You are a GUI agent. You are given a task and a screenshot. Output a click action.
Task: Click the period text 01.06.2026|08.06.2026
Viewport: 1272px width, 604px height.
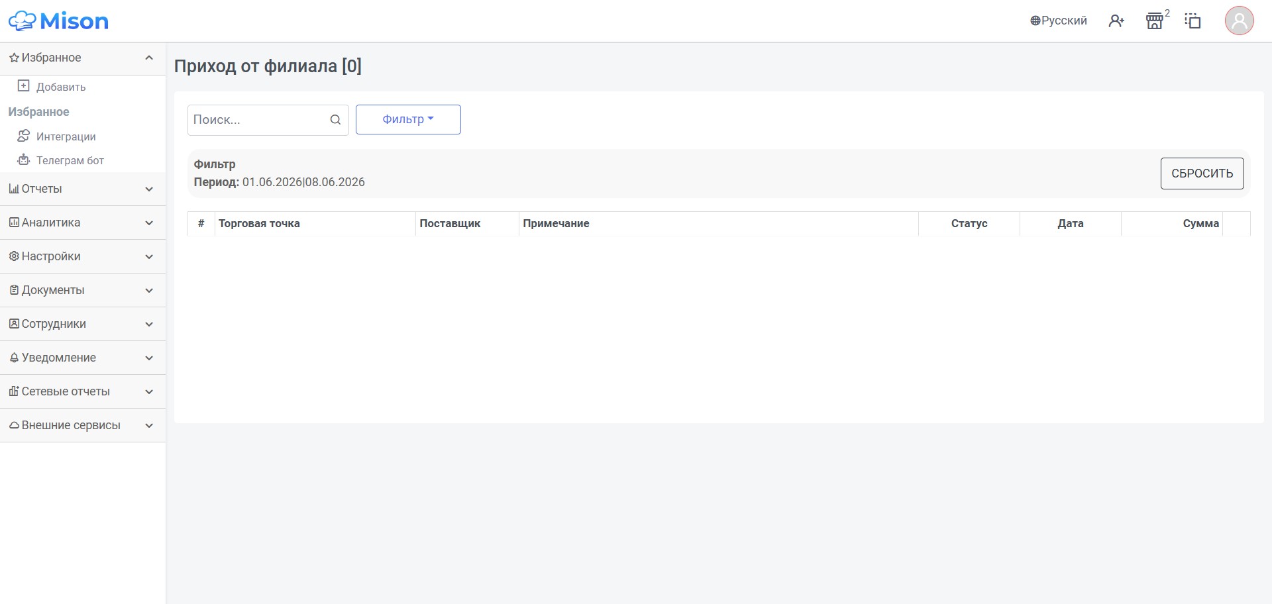303,182
